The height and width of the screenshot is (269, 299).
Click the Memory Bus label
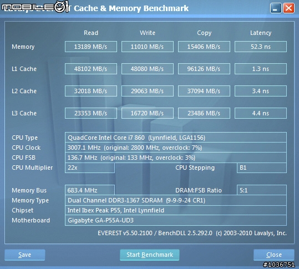click(29, 190)
